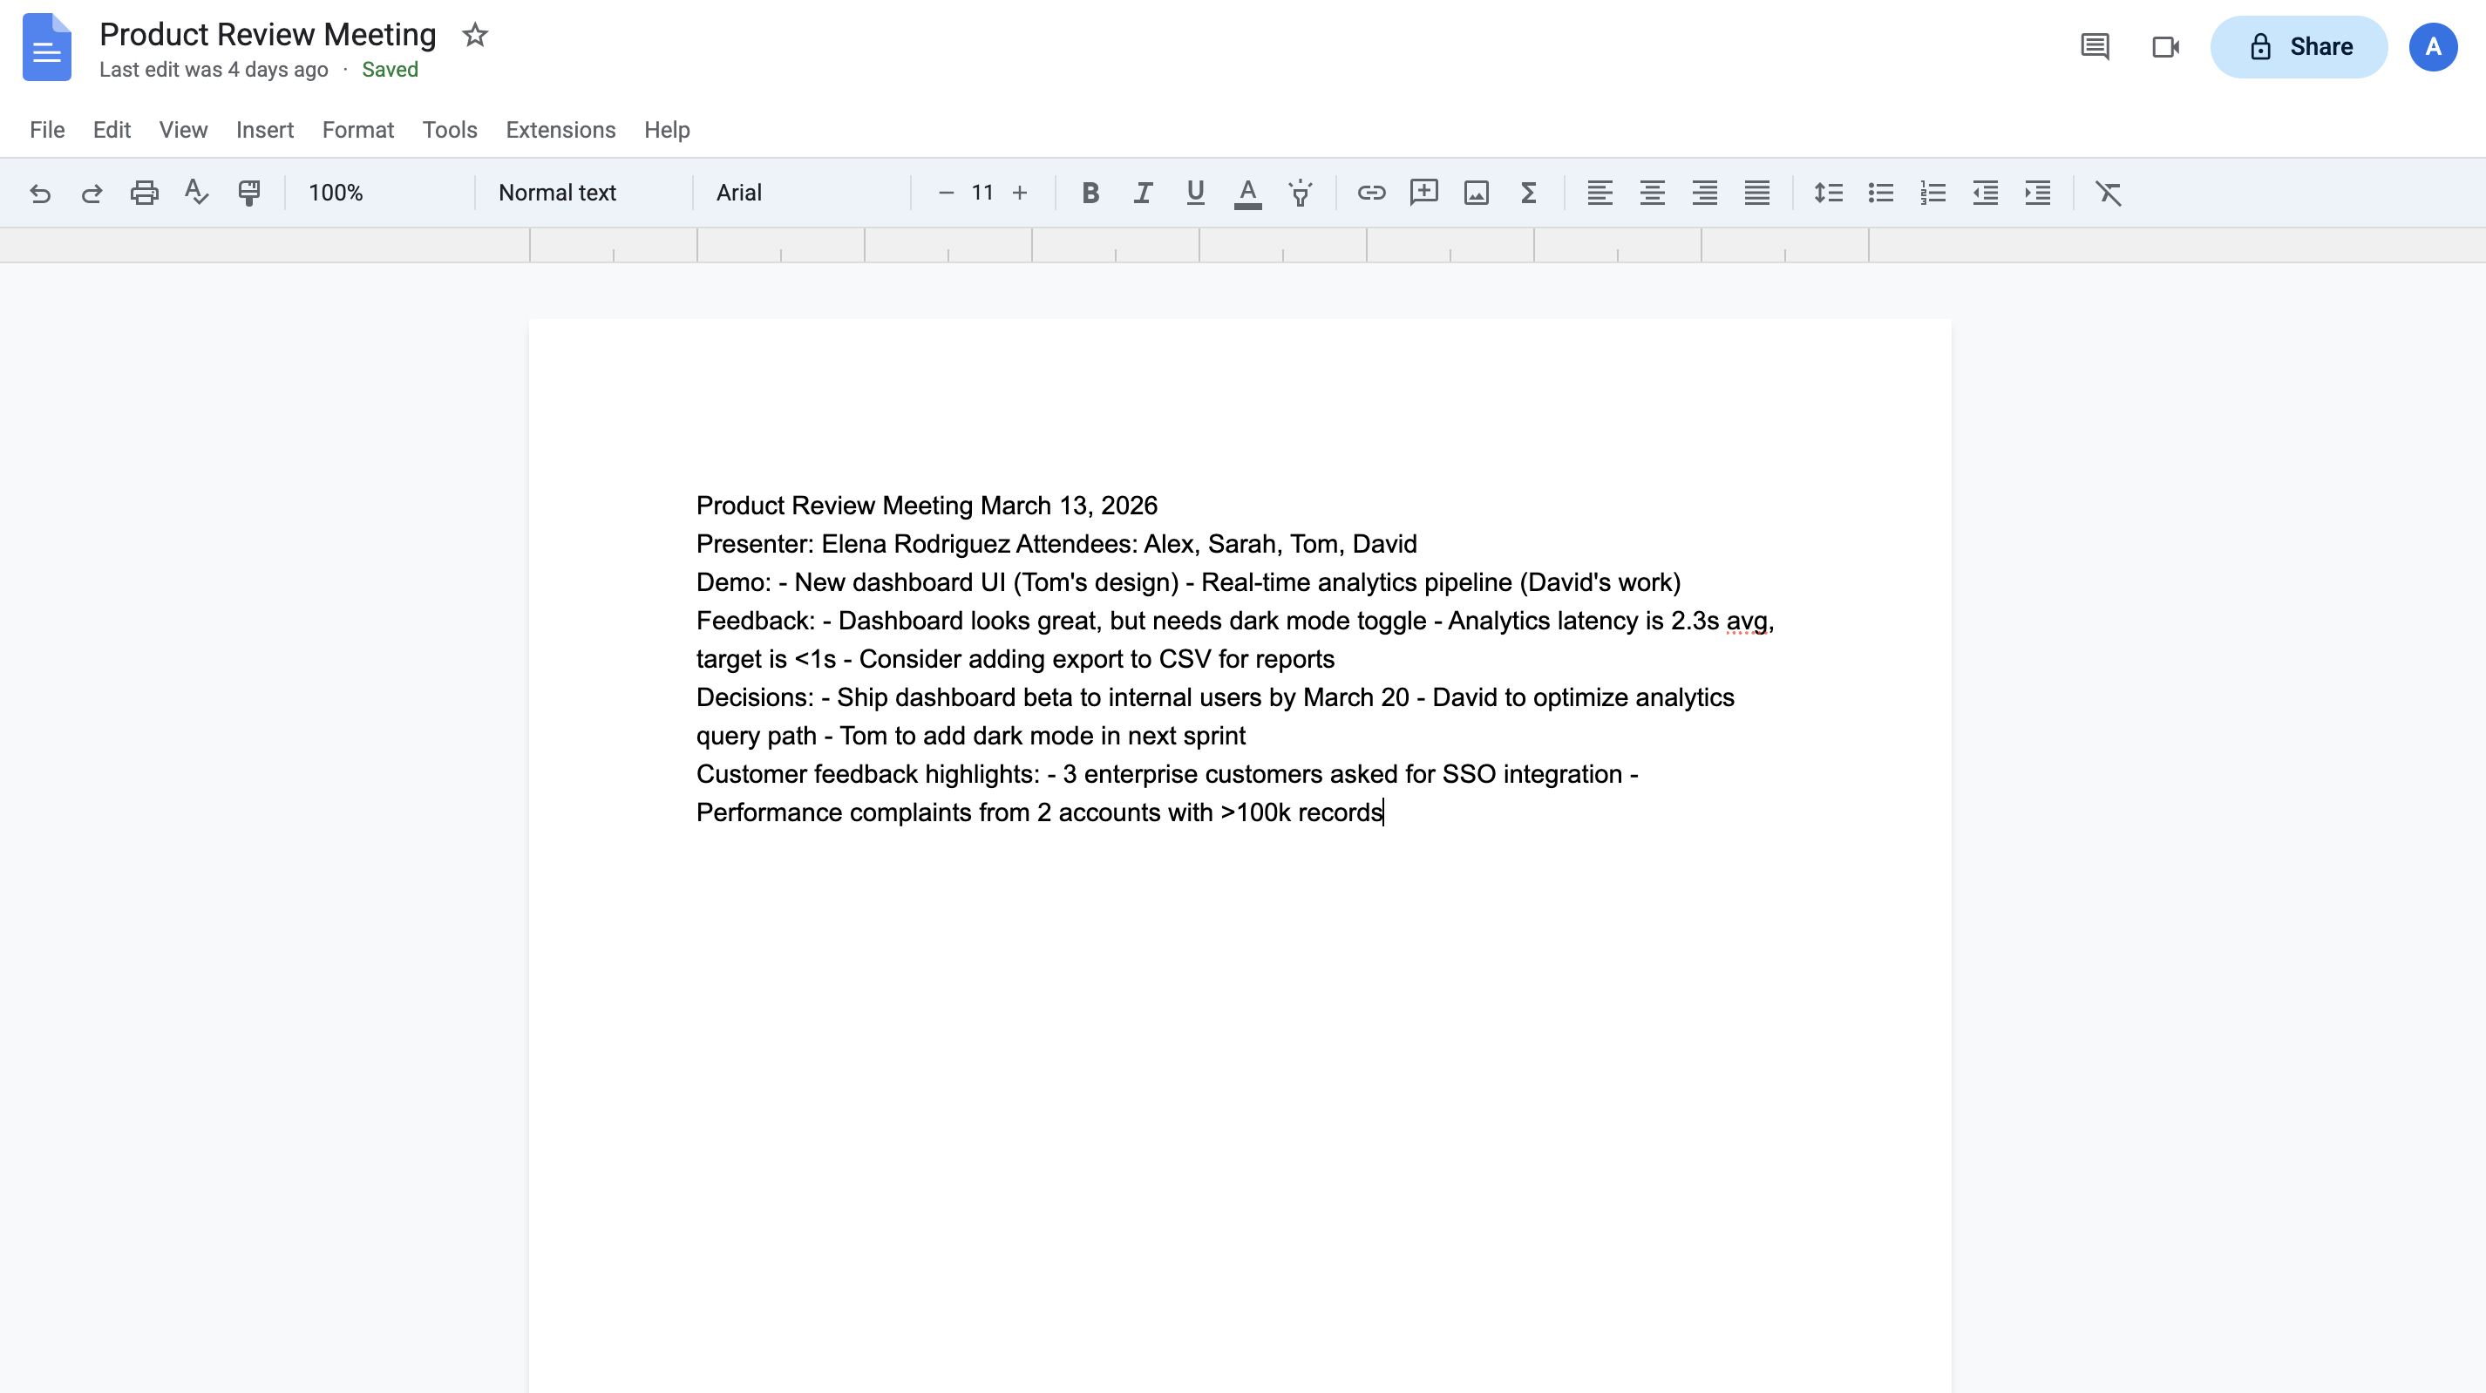Clear formatting

click(x=2109, y=192)
